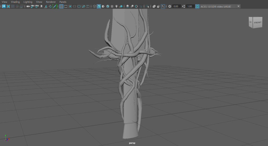Click the select camera icon
This screenshot has height=146, width=268.
pyautogui.click(x=28, y=6)
